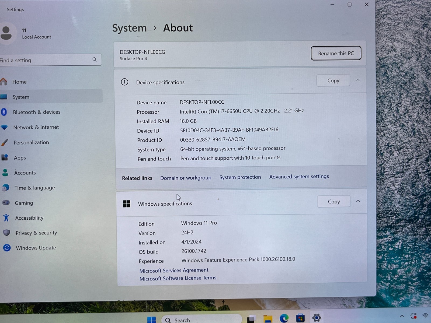Click the Personalization paintbrush icon
This screenshot has width=431, height=323.
point(5,142)
